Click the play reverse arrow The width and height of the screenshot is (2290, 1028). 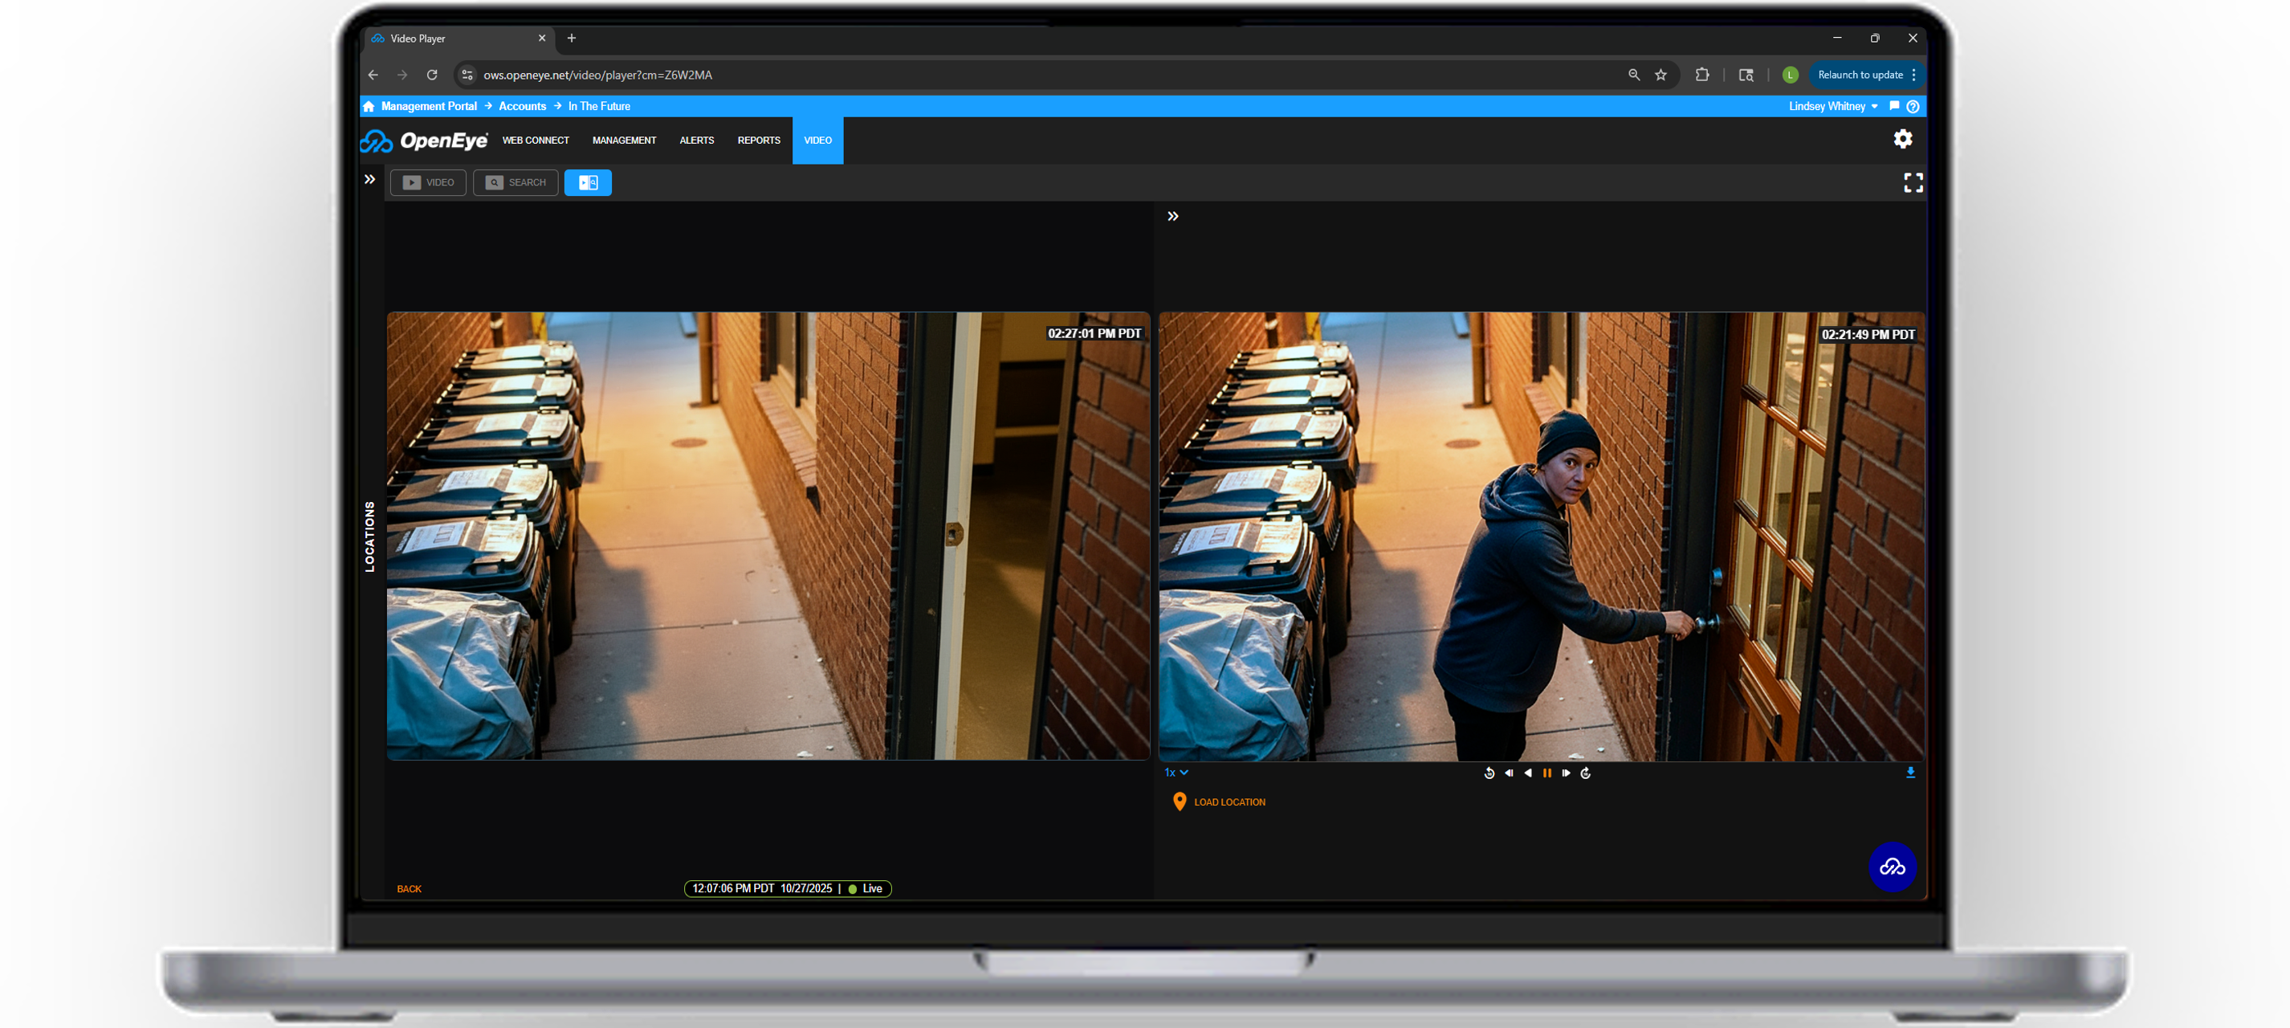tap(1527, 773)
